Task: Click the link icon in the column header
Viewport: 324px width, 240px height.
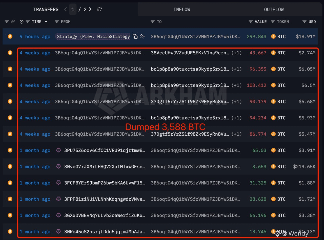Action: click(x=13, y=22)
